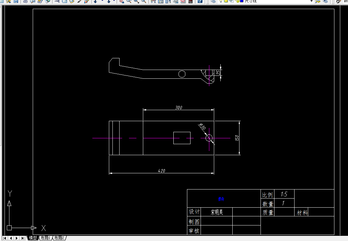This screenshot has height=241, width=348.
Task: Click the 设计 label in title block
Action: pyautogui.click(x=194, y=212)
